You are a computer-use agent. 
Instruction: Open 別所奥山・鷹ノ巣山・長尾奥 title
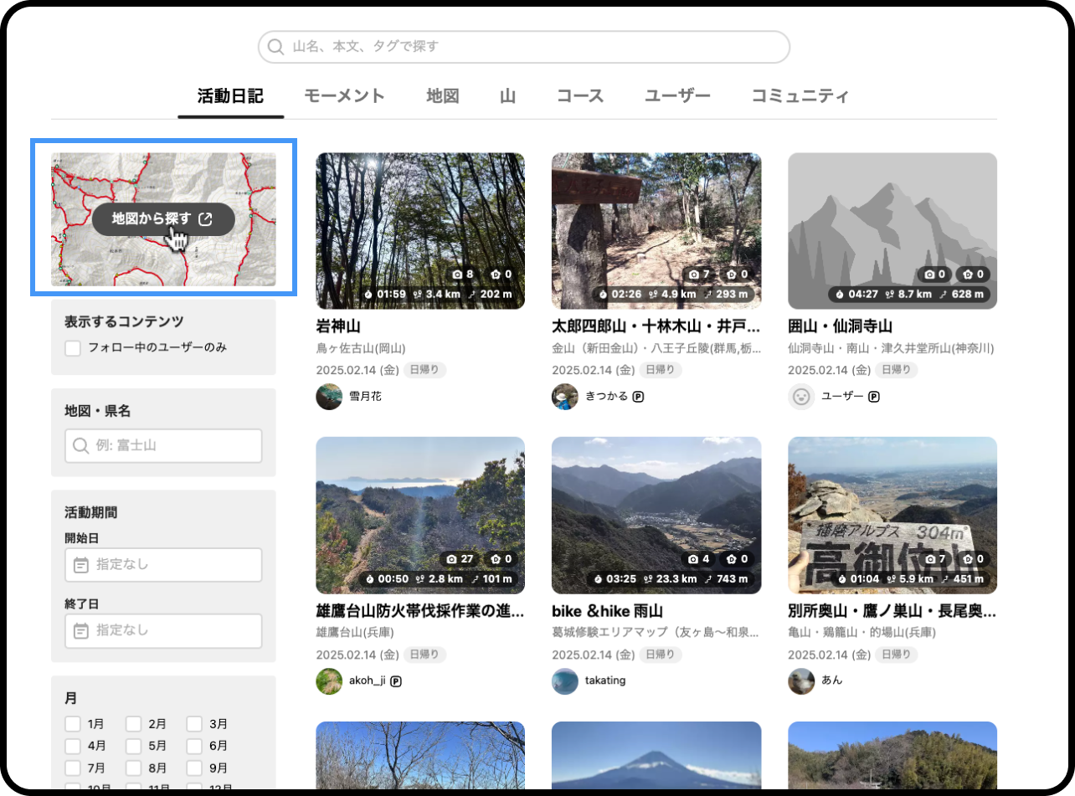pos(892,612)
